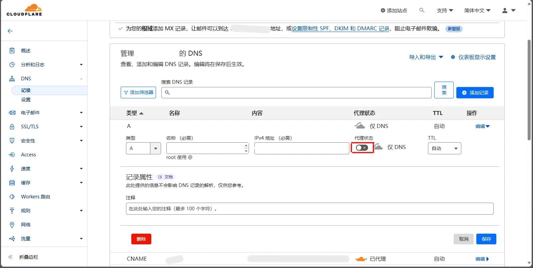Open the SPF, DKIM 和 DMARC link
This screenshot has width=533, height=268.
tap(341, 29)
